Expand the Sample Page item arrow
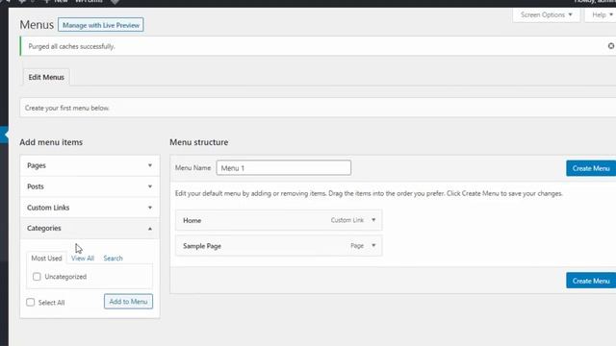This screenshot has height=346, width=616. [x=373, y=246]
